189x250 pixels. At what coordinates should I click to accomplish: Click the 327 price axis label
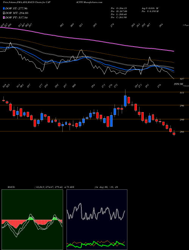click(182, 79)
